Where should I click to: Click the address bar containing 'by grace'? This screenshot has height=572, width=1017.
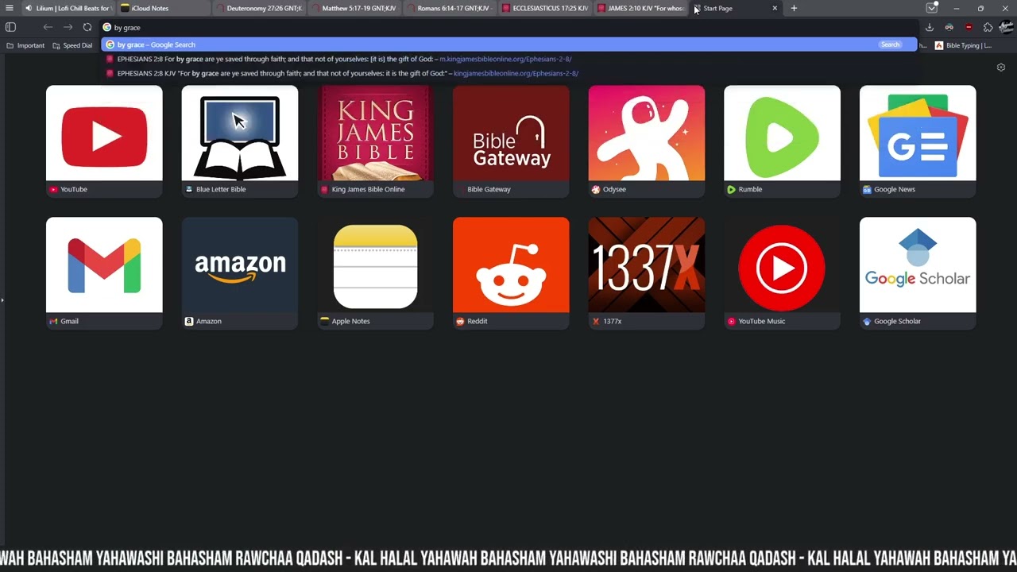point(508,27)
